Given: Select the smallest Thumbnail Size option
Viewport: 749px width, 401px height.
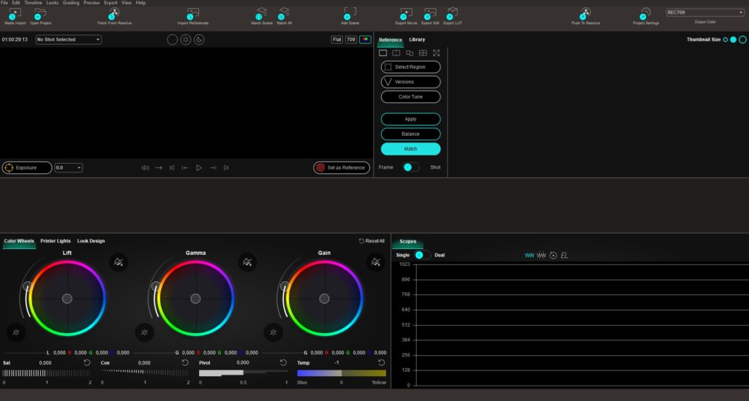Looking at the screenshot, I should pyautogui.click(x=725, y=39).
